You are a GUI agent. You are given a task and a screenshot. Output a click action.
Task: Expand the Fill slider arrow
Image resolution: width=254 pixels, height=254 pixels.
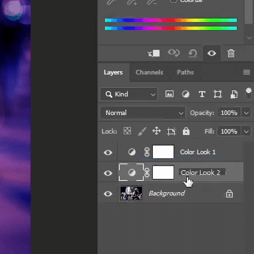246,132
